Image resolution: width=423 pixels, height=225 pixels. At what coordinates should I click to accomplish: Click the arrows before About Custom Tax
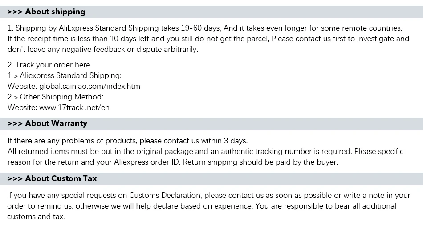(x=15, y=178)
